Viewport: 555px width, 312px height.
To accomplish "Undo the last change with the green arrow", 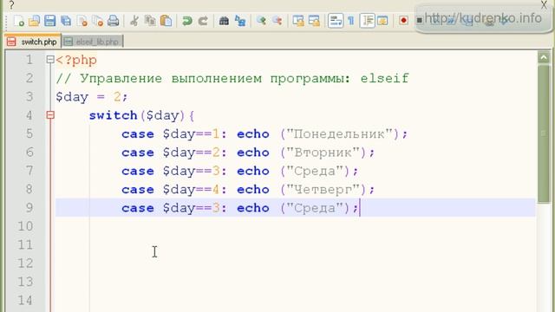I will pyautogui.click(x=187, y=21).
